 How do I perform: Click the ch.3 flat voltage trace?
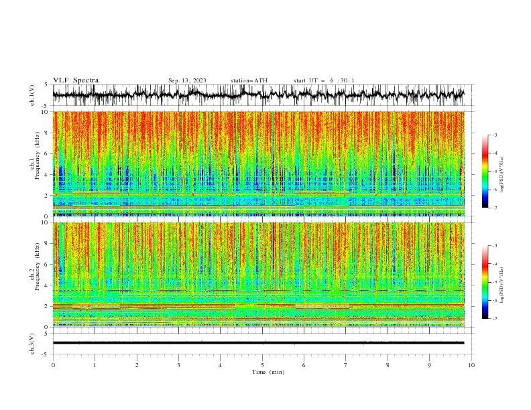[258, 343]
